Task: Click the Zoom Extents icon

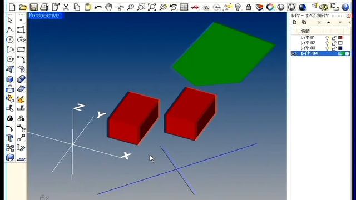Action: coord(152,7)
